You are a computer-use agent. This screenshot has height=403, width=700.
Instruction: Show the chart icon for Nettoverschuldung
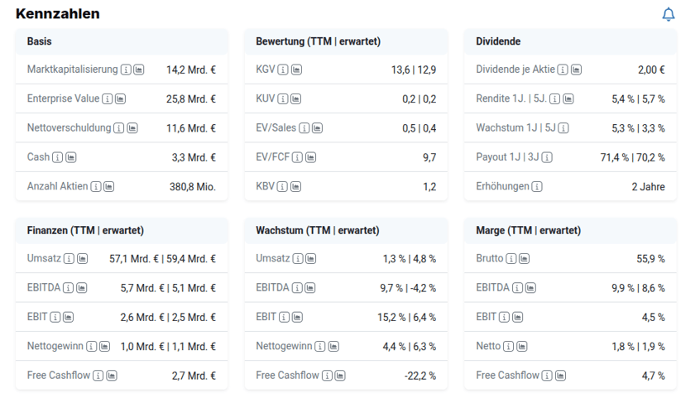tap(132, 128)
